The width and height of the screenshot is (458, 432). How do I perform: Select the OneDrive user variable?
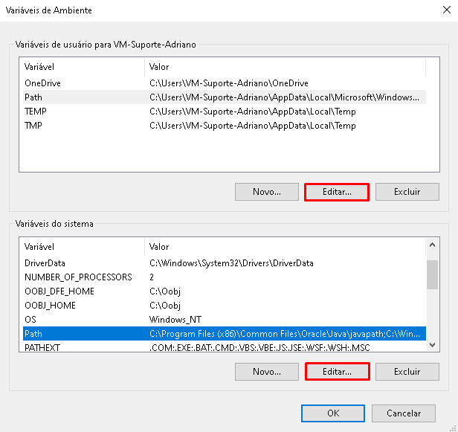click(225, 83)
